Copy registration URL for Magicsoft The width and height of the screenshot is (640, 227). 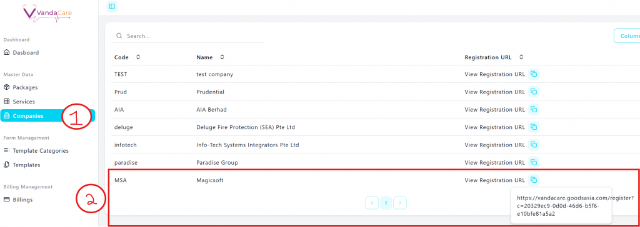click(x=534, y=180)
